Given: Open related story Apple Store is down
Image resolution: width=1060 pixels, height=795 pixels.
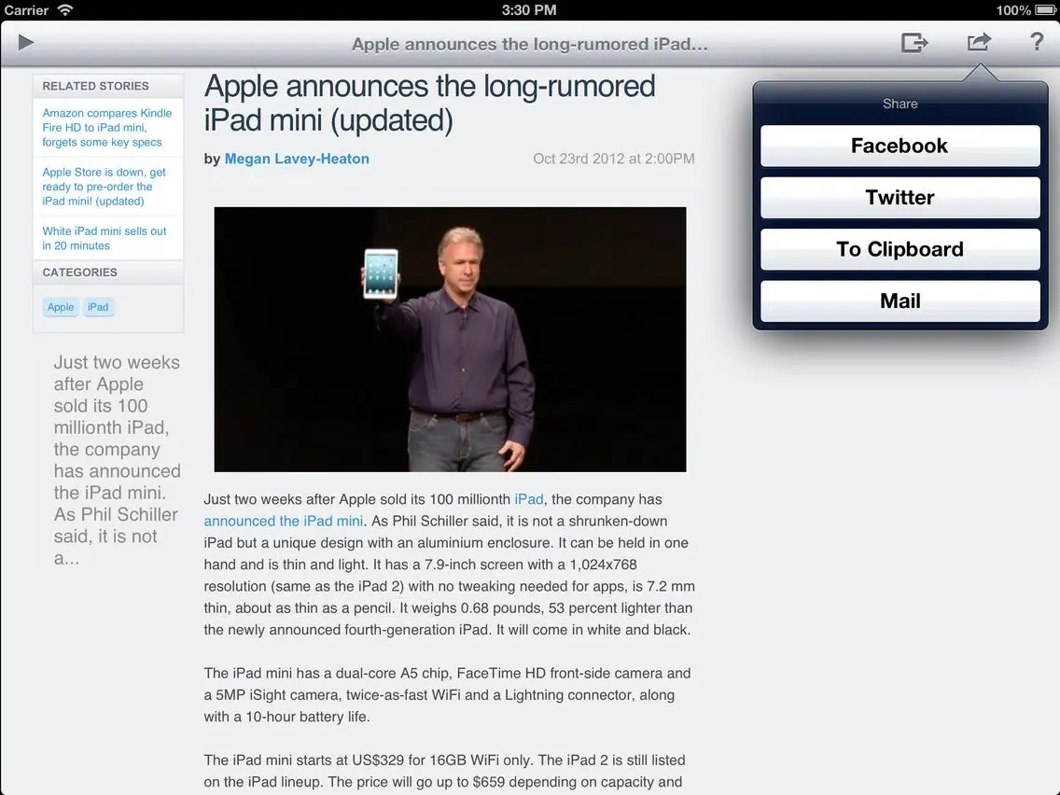Looking at the screenshot, I should point(105,187).
